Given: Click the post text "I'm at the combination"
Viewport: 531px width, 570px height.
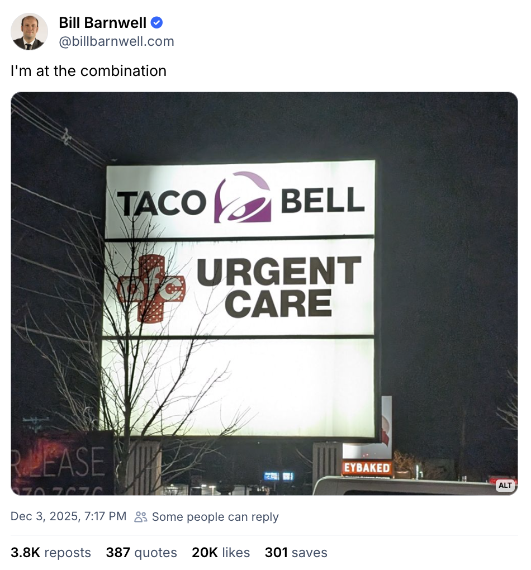Looking at the screenshot, I should pyautogui.click(x=88, y=71).
